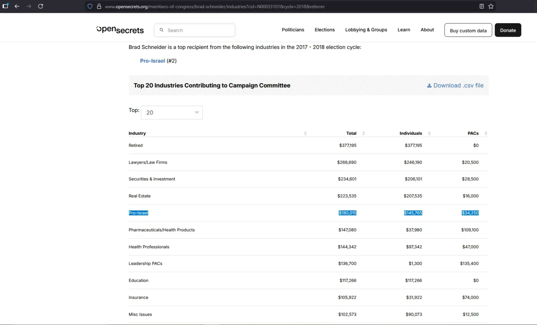
Task: Click the $234,601 Securities total value
Action: [347, 179]
